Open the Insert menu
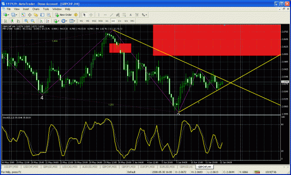 26,9
